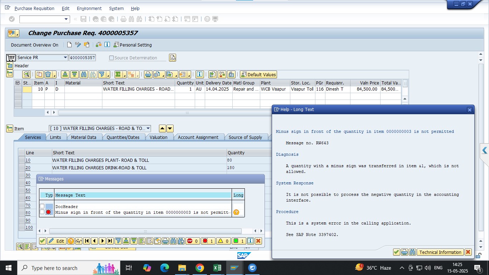The image size is (489, 275).
Task: Click the Technical Information button
Action: coord(440,252)
